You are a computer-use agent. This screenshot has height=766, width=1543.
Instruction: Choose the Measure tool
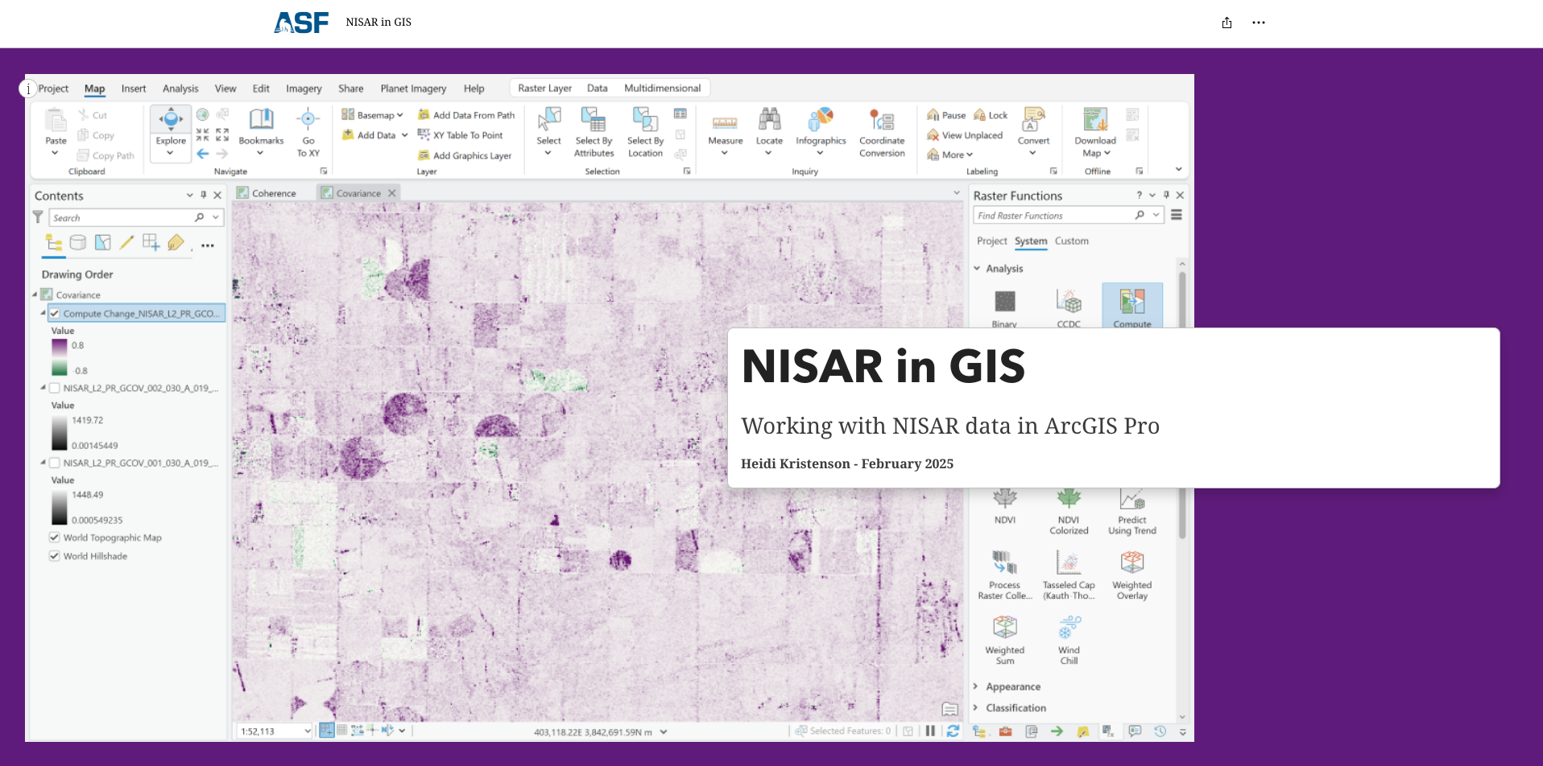(x=725, y=130)
